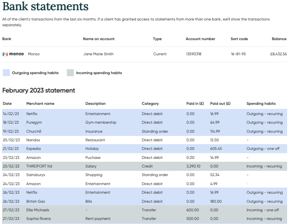The width and height of the screenshot is (290, 224).
Task: Click Transfer category in Ellie Michaels row
Action: (149, 210)
